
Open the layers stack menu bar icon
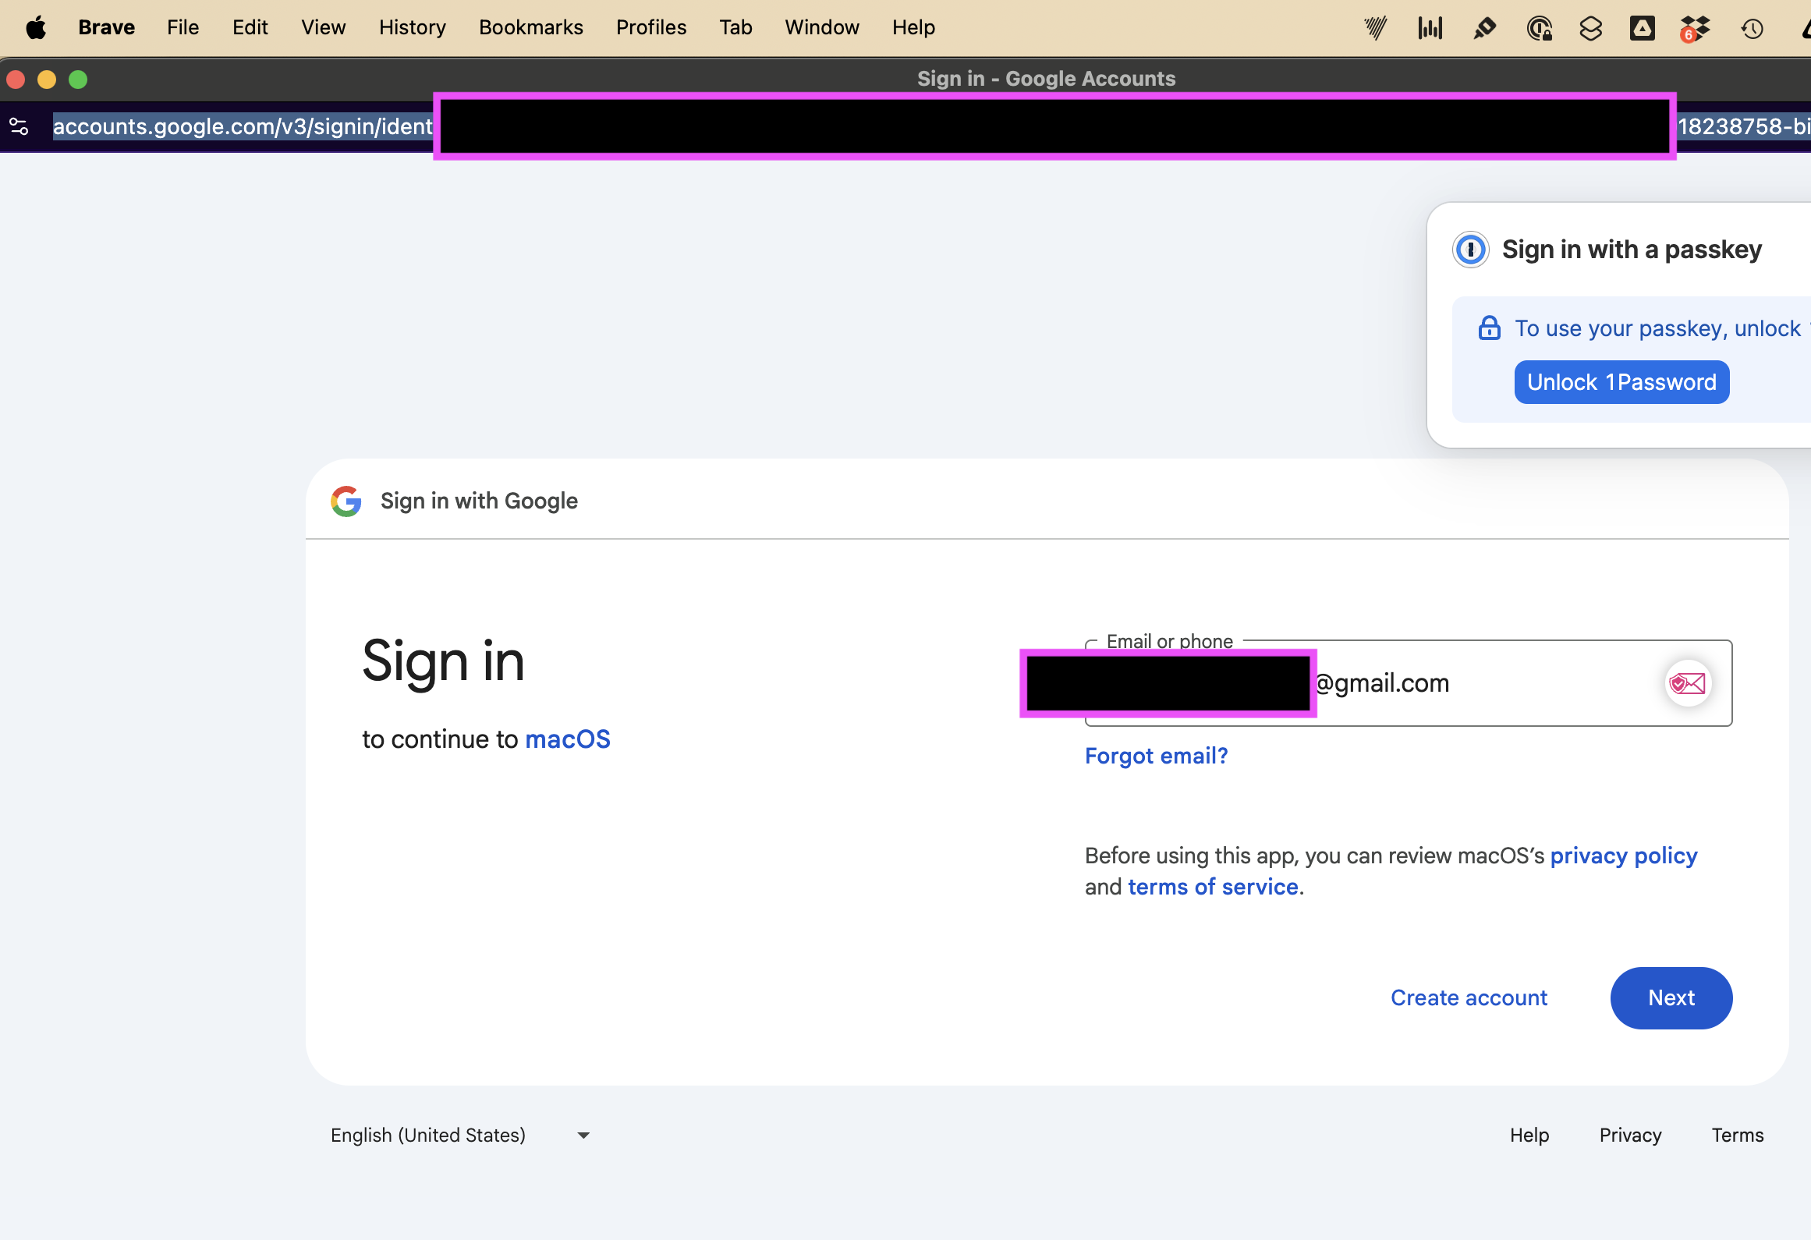pos(1590,29)
